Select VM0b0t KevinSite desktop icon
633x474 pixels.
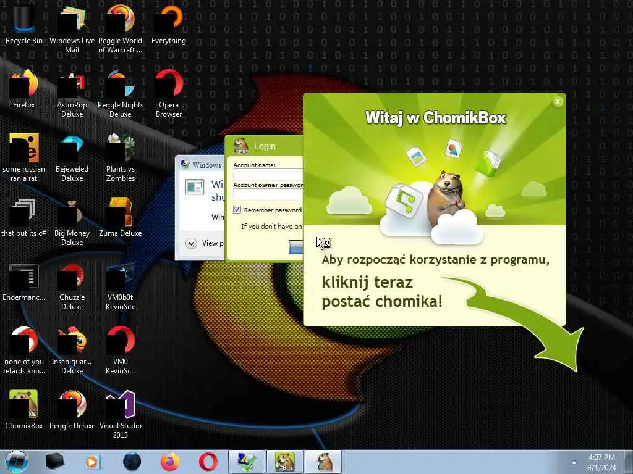click(121, 285)
